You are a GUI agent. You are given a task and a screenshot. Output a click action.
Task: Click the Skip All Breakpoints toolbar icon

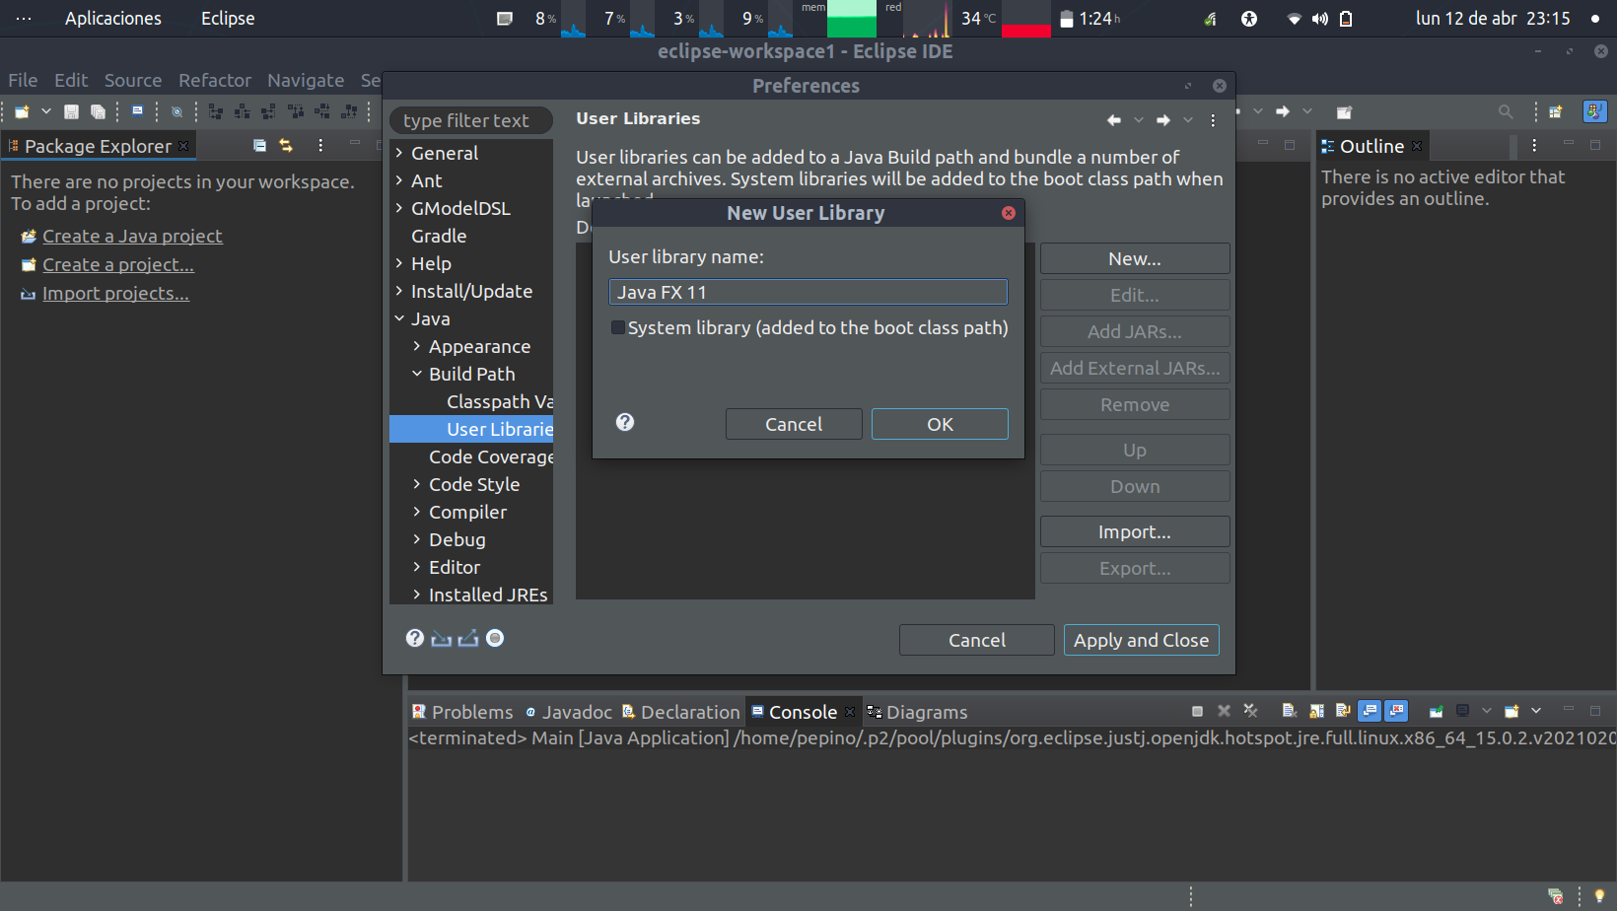click(x=177, y=111)
